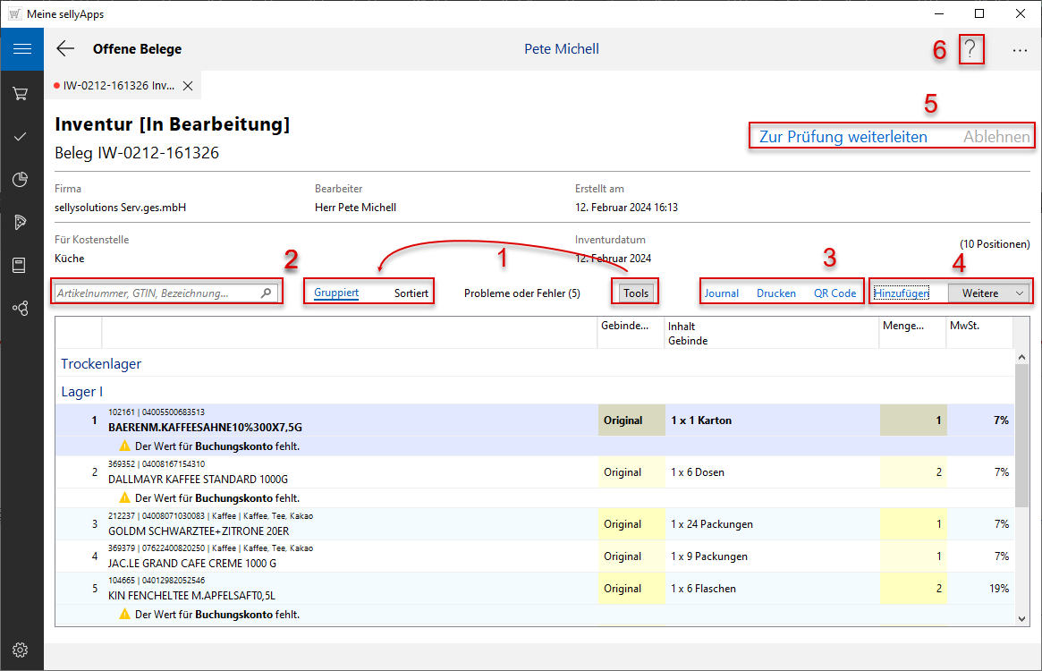Open the checkmark sidebar icon
Screen dimensions: 1042x671
pyautogui.click(x=21, y=136)
